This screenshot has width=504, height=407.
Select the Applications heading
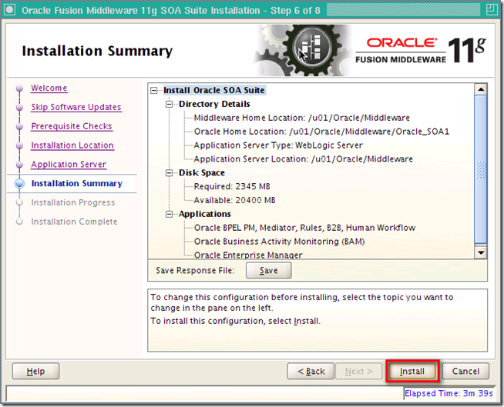tap(205, 214)
